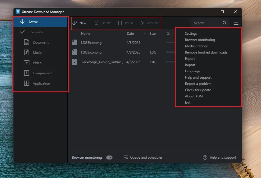The width and height of the screenshot is (261, 178).
Task: Open the Language menu entry
Action: coord(192,71)
